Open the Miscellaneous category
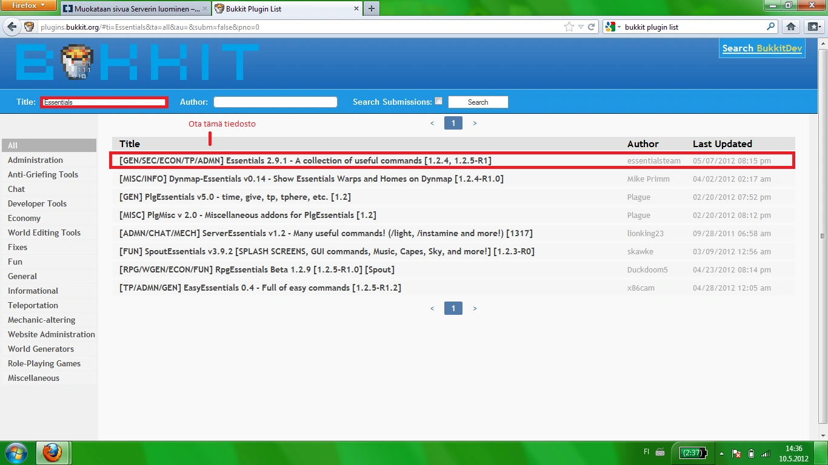This screenshot has height=465, width=828. (x=49, y=378)
